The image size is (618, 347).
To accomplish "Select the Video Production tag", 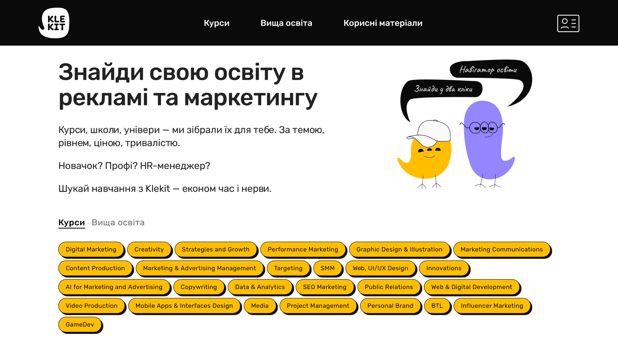I will tap(91, 306).
